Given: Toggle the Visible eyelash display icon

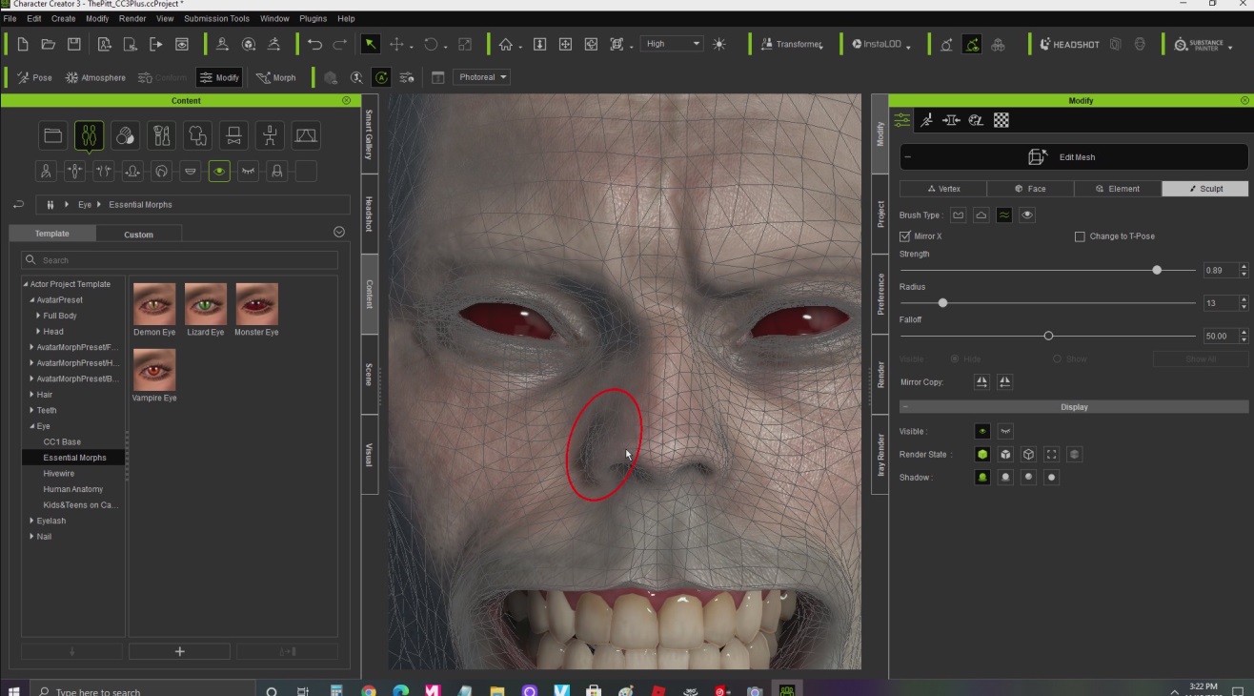Looking at the screenshot, I should 1004,431.
